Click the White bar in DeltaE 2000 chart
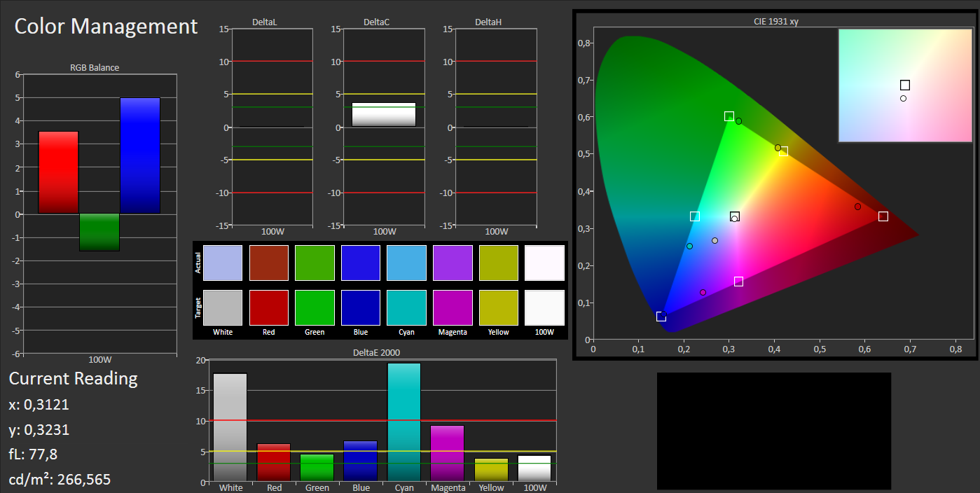Screen dimensions: 980x493 click(230, 427)
